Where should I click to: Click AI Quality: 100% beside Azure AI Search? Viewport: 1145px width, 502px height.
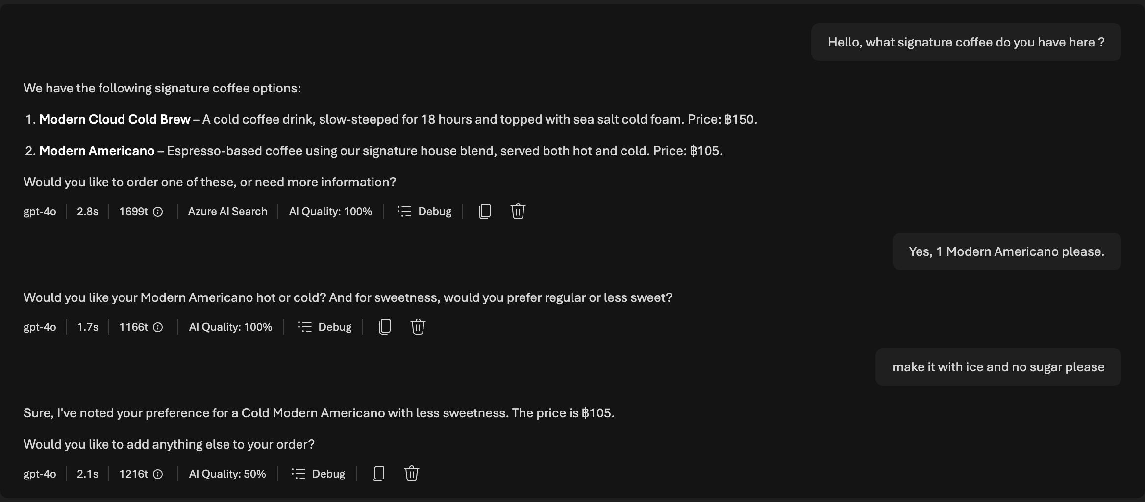pyautogui.click(x=330, y=211)
